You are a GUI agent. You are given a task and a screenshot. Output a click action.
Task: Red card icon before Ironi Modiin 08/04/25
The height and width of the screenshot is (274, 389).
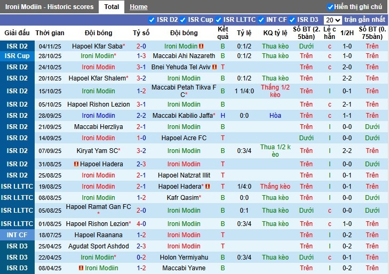pos(81,268)
